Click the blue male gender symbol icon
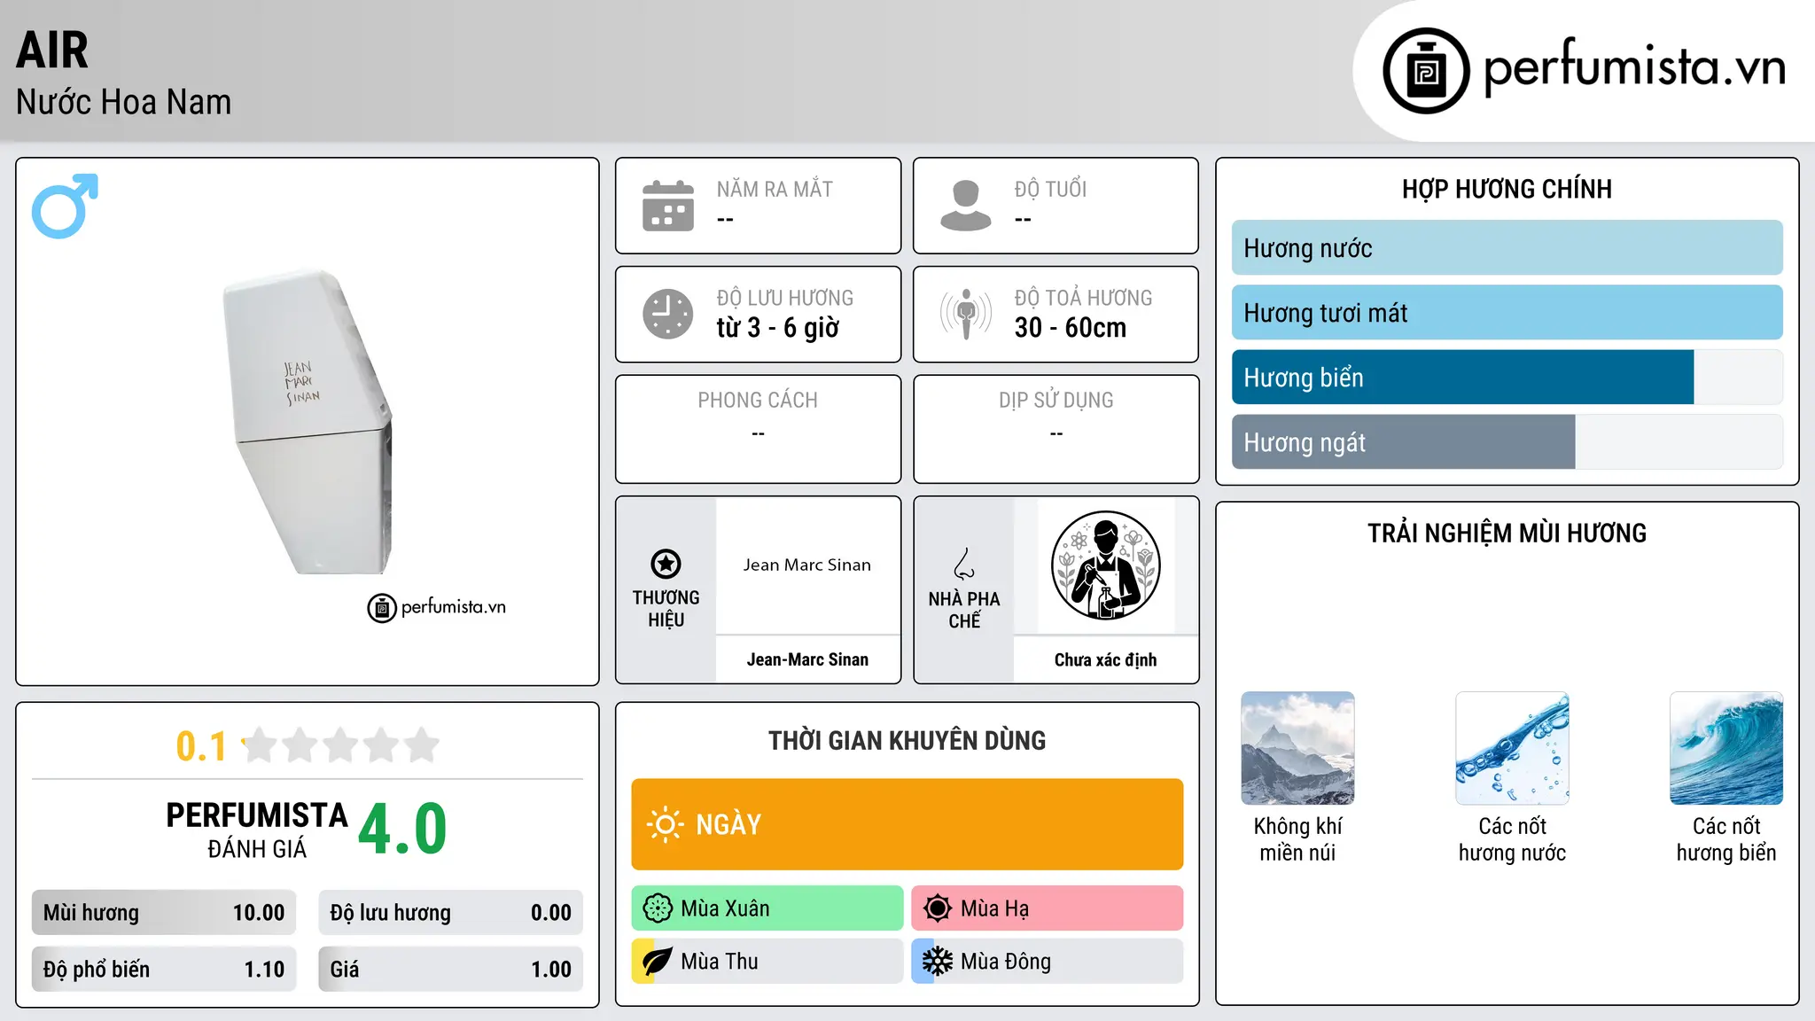Image resolution: width=1815 pixels, height=1021 pixels. click(65, 206)
